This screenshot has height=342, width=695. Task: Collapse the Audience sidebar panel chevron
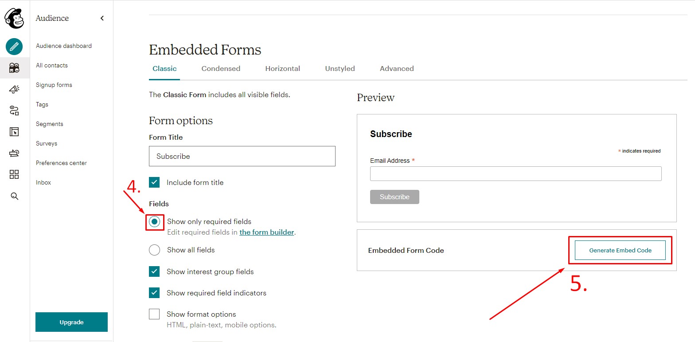click(102, 18)
